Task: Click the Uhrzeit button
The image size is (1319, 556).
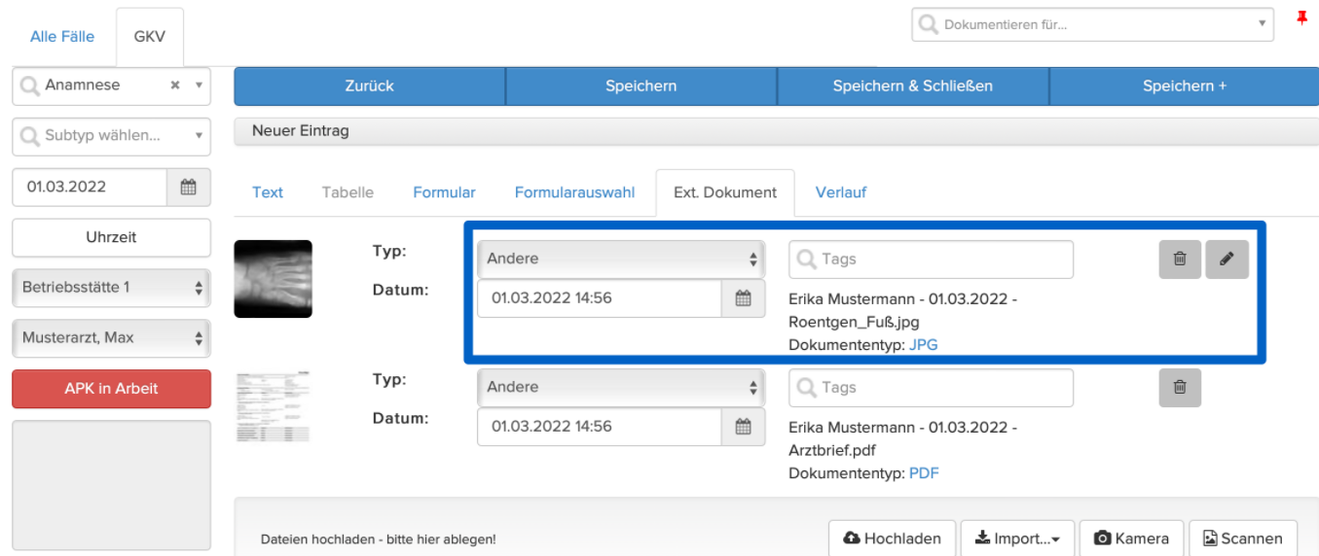Action: [x=111, y=237]
